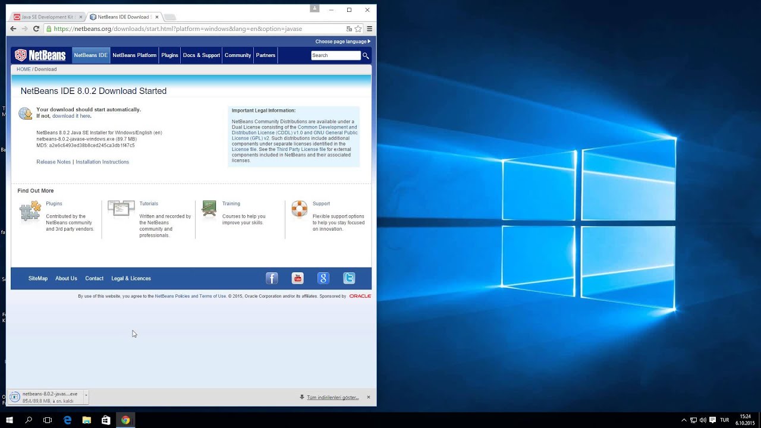Viewport: 761px width, 428px height.
Task: Click the Chrome forward arrow
Action: point(24,29)
